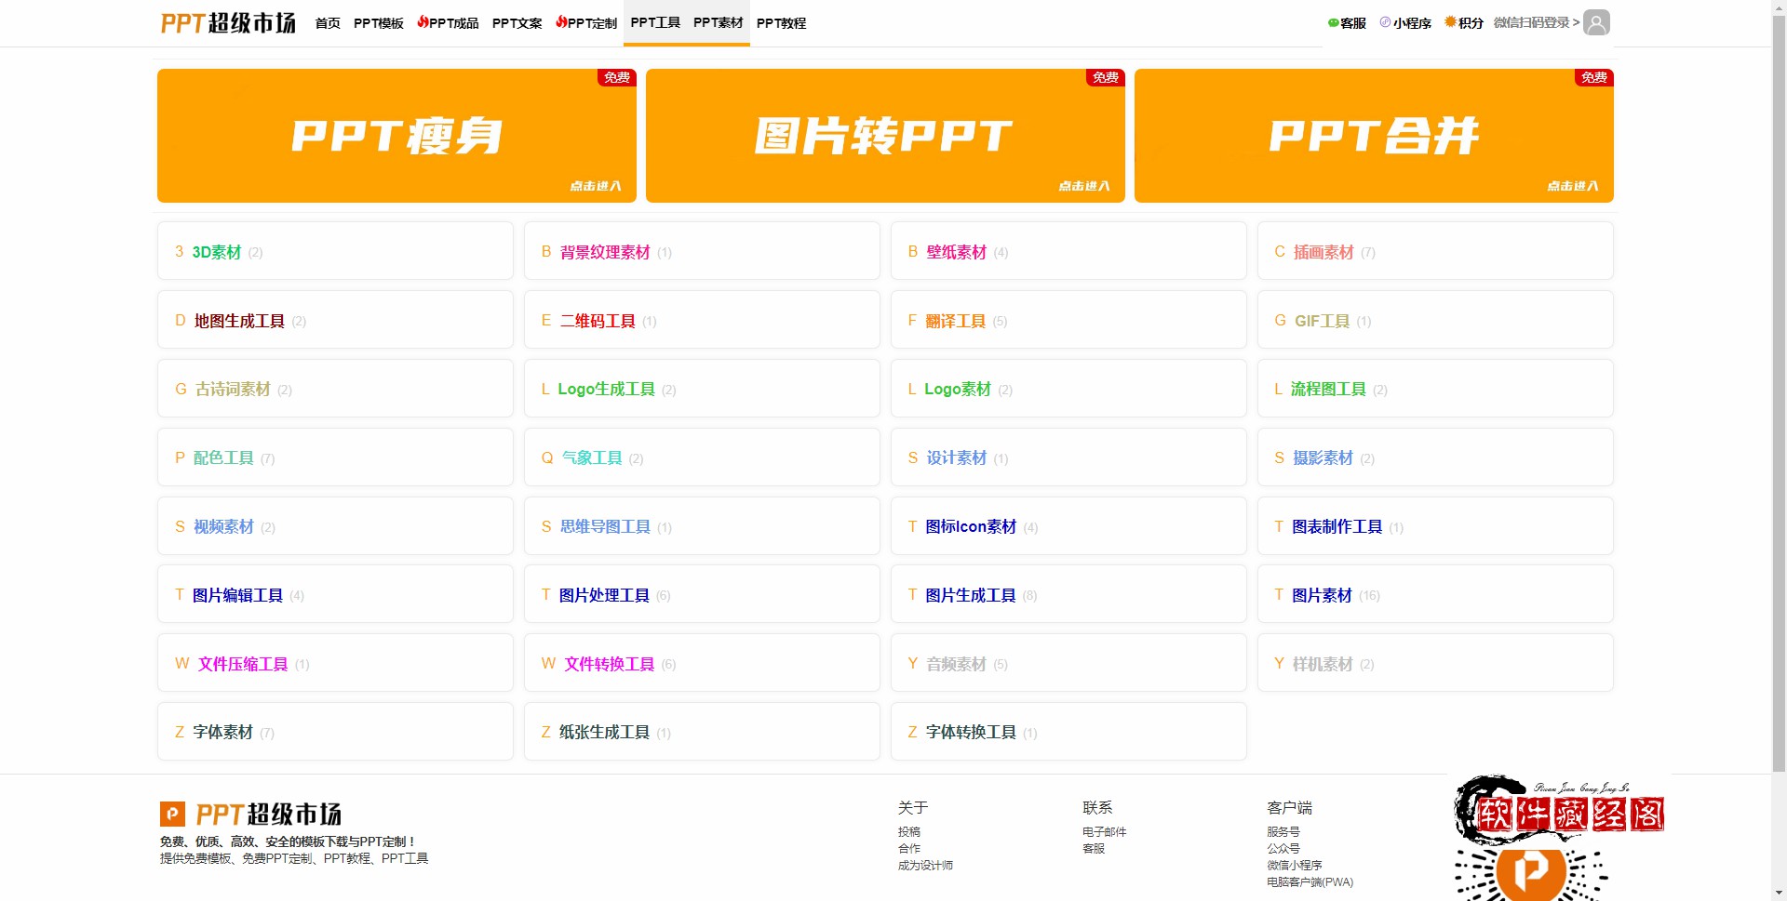This screenshot has width=1787, height=901.
Task: Open the 小程序 mini program icon link
Action: [x=1405, y=23]
